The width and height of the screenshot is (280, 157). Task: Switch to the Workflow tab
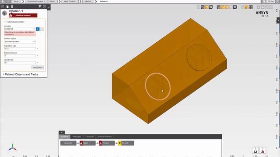click(65, 137)
